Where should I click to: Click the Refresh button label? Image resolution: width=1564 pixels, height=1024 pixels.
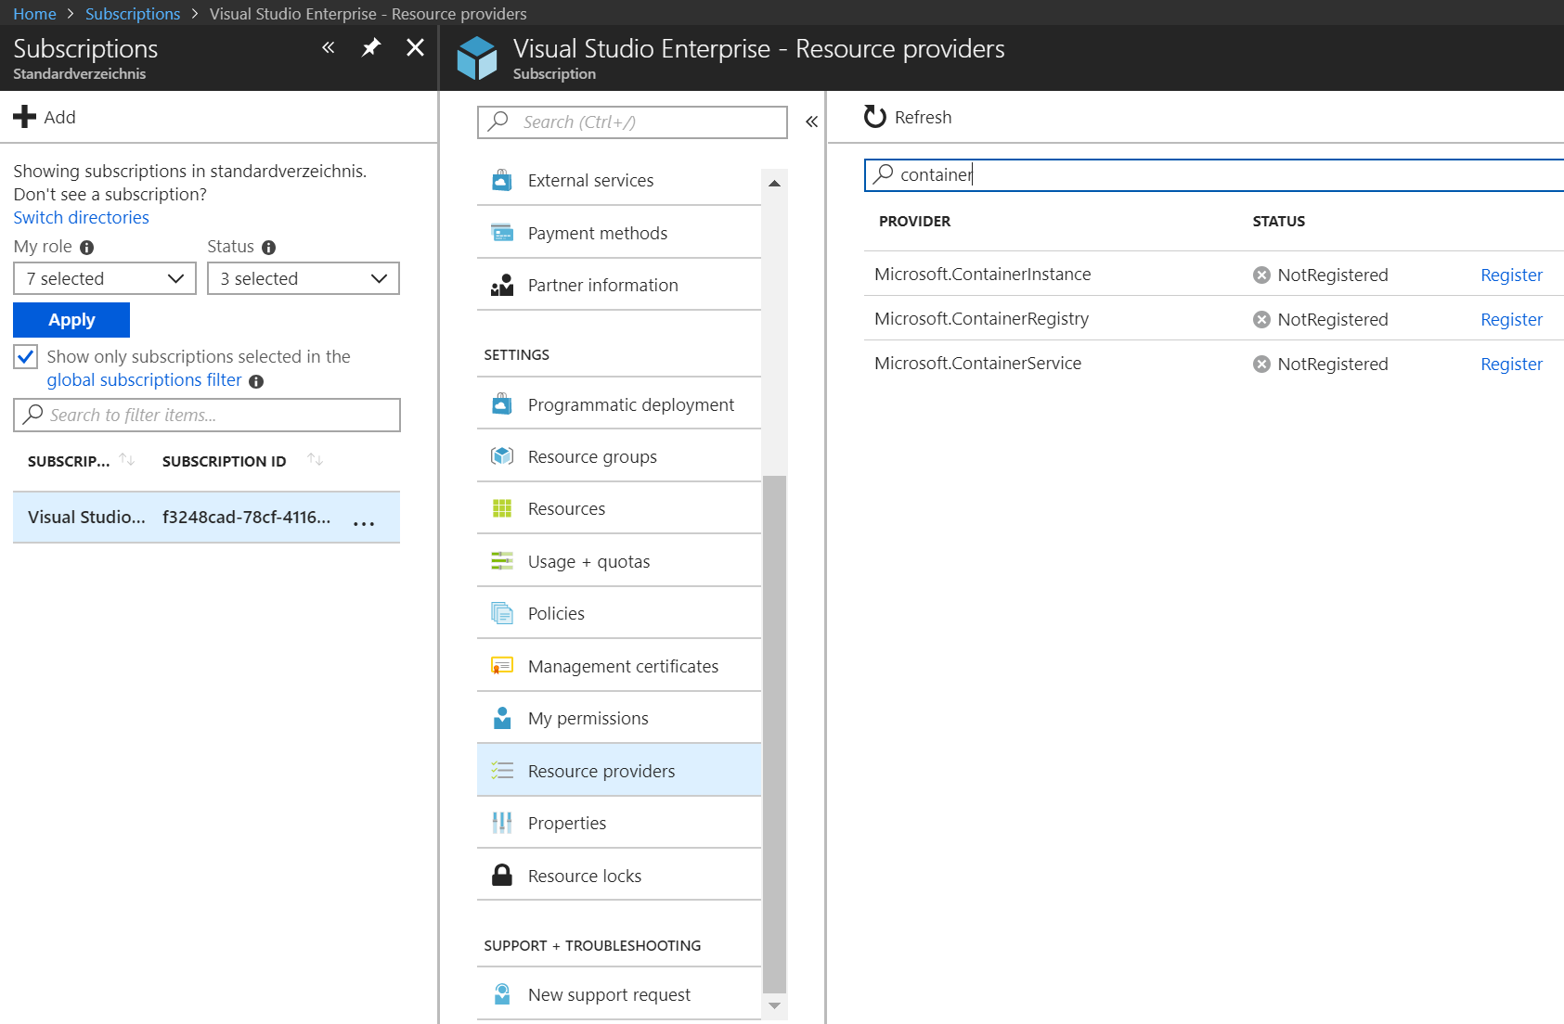tap(923, 117)
